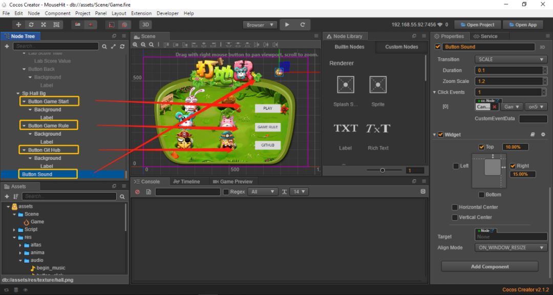Select the rotate transform tool
Viewport: 553px width, 295px height.
pyautogui.click(x=31, y=25)
